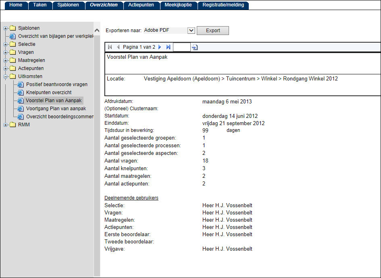The height and width of the screenshot is (278, 381).
Task: Click the Export button
Action: (x=213, y=31)
